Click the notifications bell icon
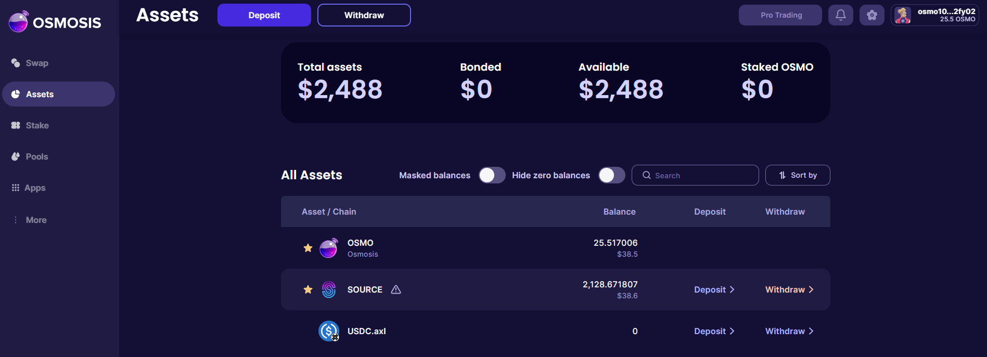The height and width of the screenshot is (357, 987). [x=840, y=15]
